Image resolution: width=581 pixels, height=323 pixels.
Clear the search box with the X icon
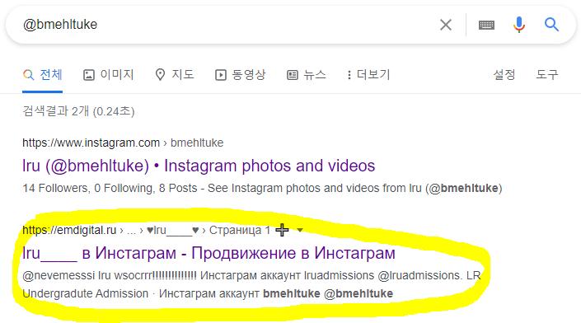[x=445, y=25]
